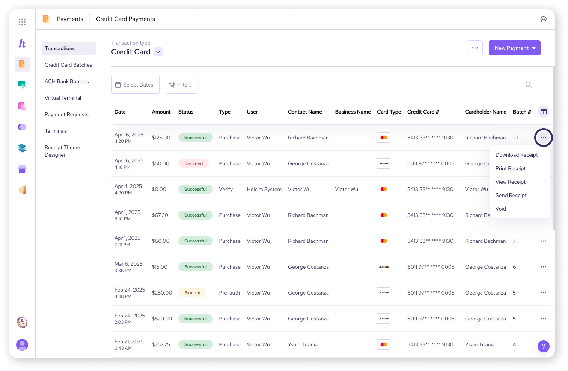Viewport: 568px width, 371px height.
Task: Click the Helcim logo icon
Action: coord(22,43)
